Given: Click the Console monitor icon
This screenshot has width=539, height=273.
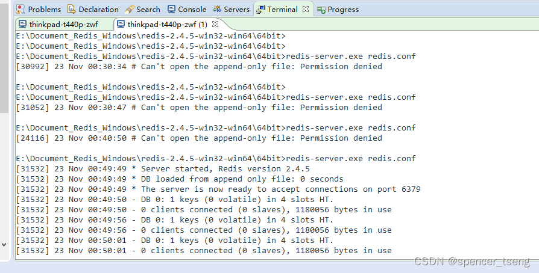Looking at the screenshot, I should 172,9.
